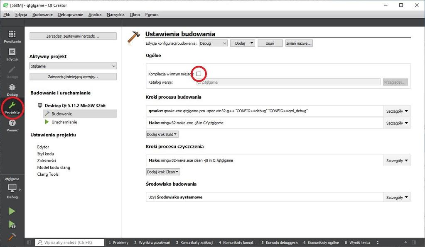The image size is (425, 247).
Task: Build project using hammer icon in sidebar
Action: pos(12,237)
